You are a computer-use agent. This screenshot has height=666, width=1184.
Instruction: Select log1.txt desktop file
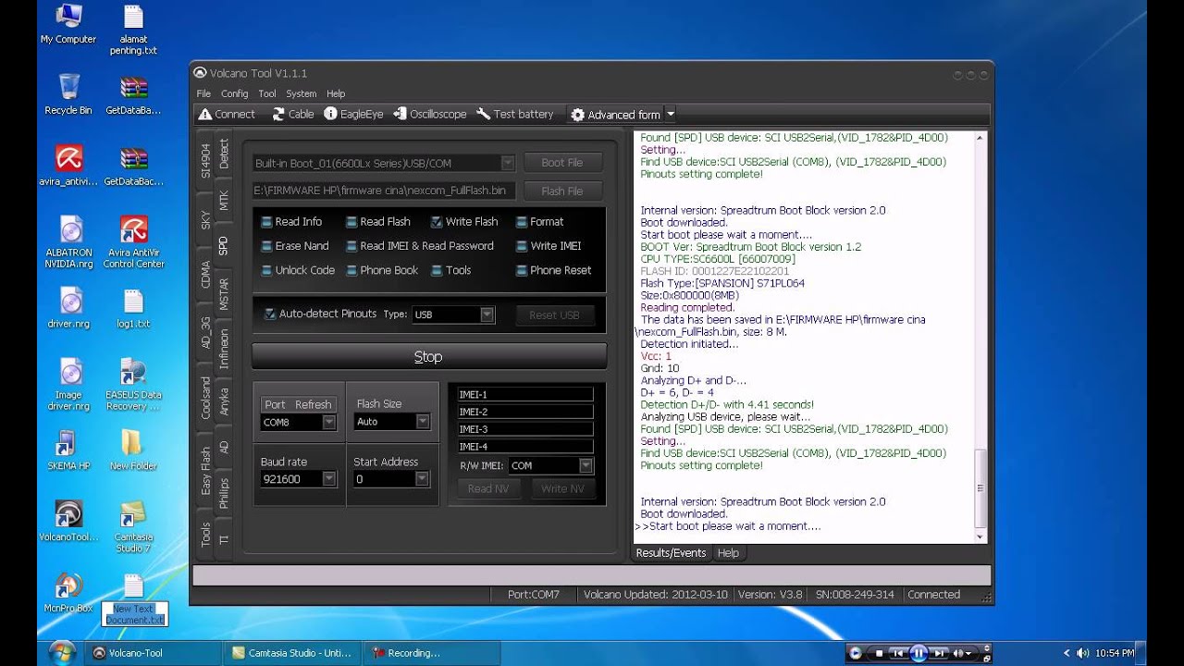133,308
